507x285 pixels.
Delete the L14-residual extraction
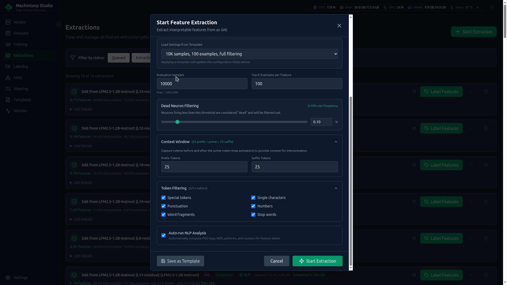(486, 202)
